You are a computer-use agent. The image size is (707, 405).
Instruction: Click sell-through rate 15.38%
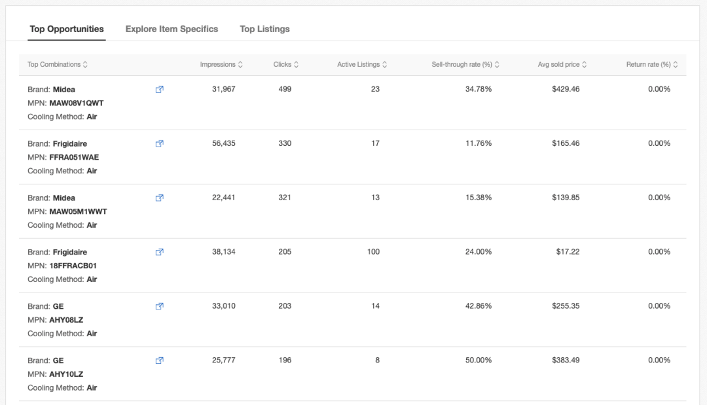coord(479,198)
